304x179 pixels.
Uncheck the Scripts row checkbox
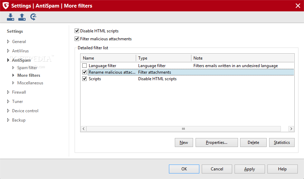(84, 79)
